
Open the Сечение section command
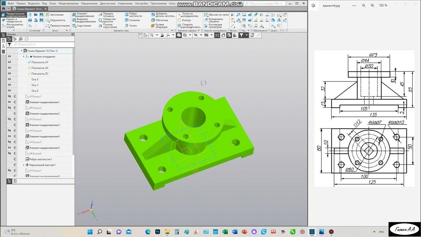pos(132,20)
